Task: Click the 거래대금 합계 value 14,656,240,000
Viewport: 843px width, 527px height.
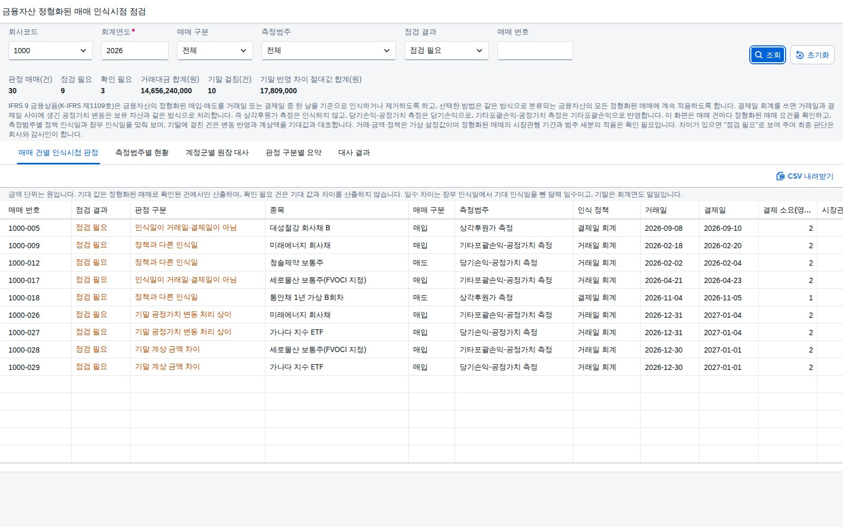Action: (166, 91)
